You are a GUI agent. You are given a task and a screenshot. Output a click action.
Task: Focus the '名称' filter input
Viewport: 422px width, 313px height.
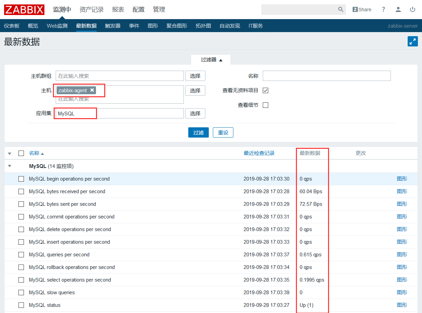(x=327, y=76)
